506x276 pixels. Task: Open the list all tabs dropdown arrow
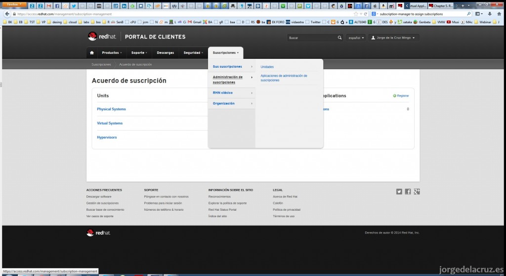(x=469, y=6)
